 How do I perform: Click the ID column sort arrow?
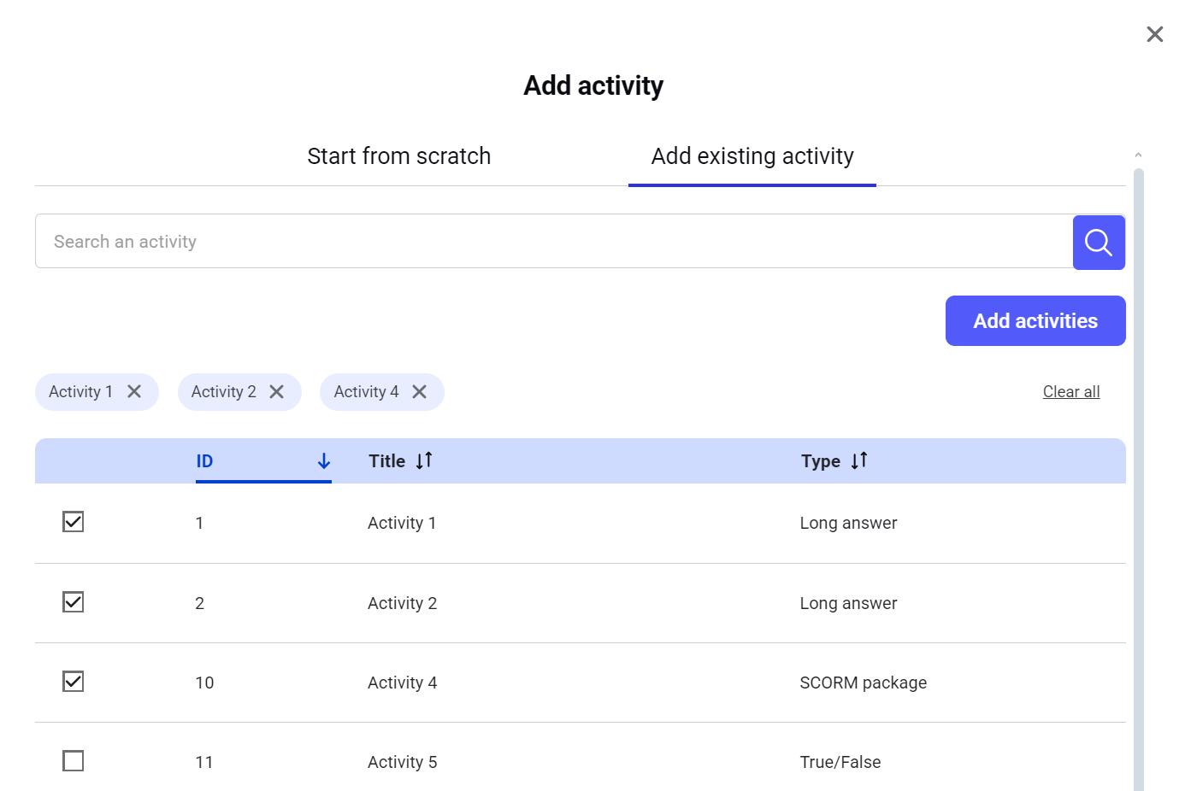(324, 461)
